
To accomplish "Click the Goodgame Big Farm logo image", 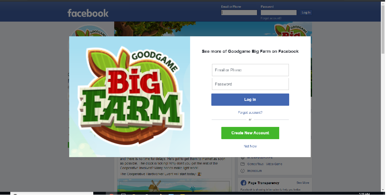I will click(x=130, y=97).
